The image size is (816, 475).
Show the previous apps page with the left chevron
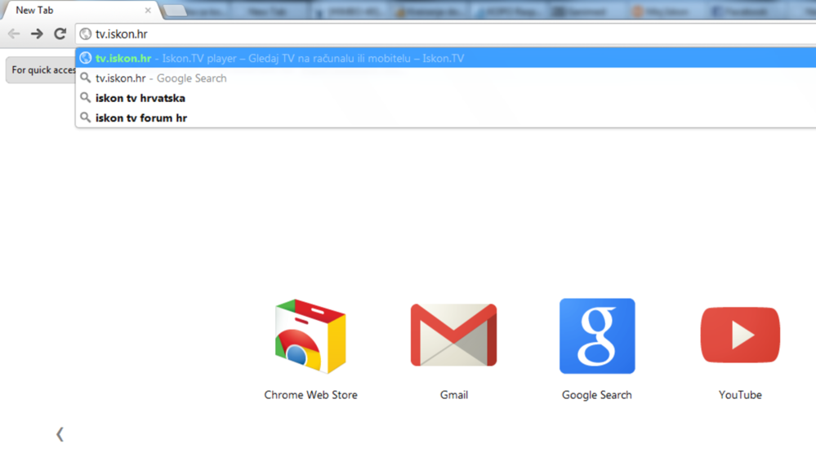pyautogui.click(x=60, y=434)
